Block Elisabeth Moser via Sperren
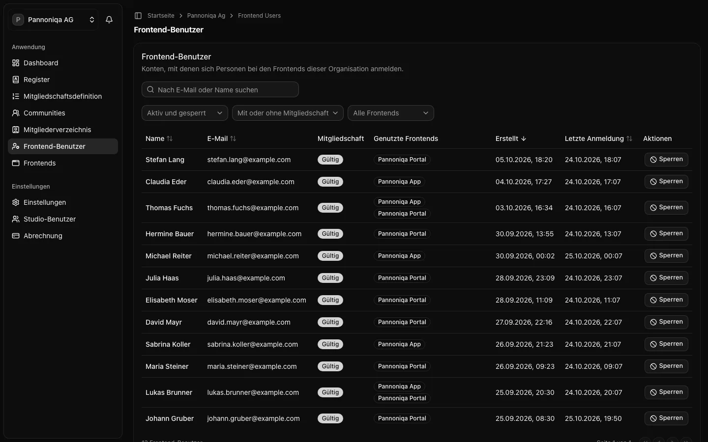This screenshot has height=442, width=708. point(666,300)
